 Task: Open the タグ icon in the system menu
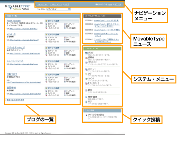click(x=86, y=74)
